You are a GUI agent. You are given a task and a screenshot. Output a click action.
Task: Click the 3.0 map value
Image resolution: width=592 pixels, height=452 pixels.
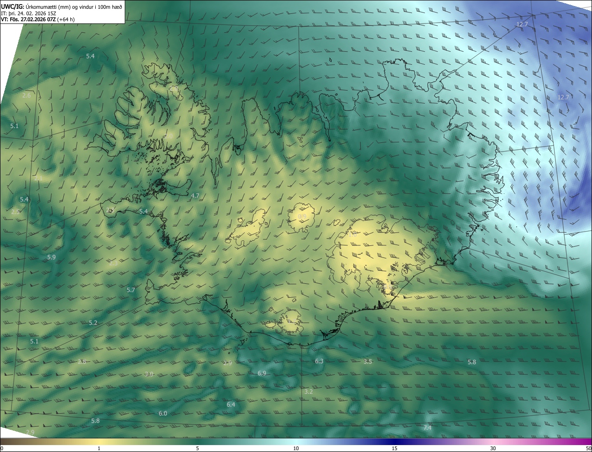point(149,373)
